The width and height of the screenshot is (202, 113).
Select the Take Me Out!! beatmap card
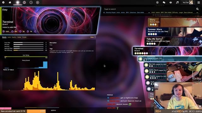click(x=173, y=41)
